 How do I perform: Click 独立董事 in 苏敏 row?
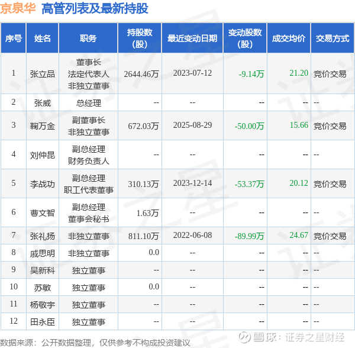coord(88,288)
